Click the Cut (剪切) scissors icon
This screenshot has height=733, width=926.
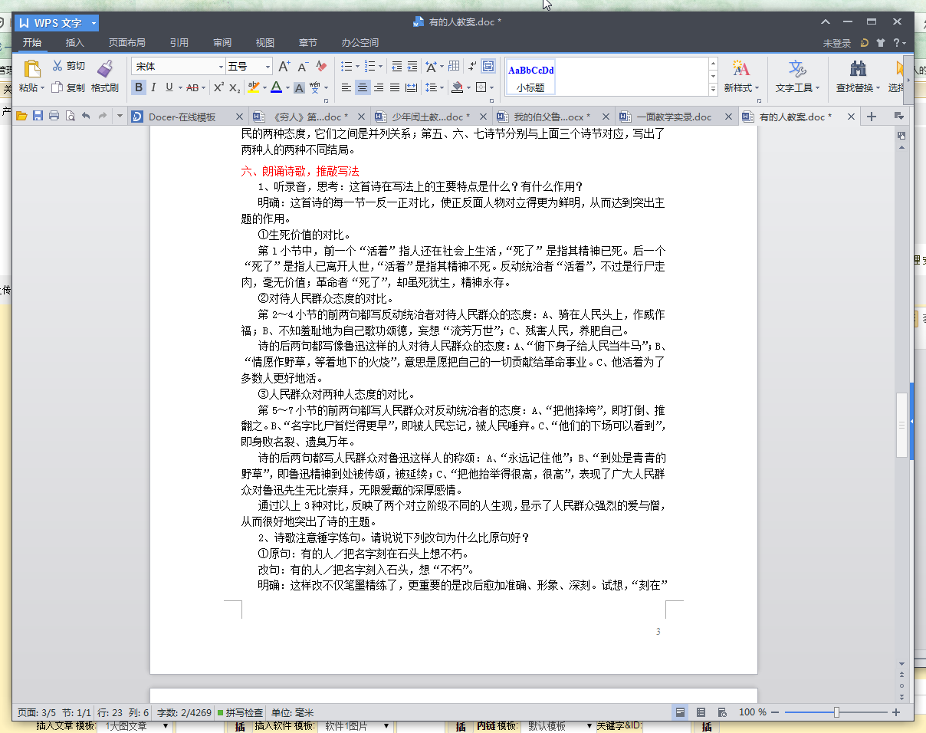click(x=57, y=66)
